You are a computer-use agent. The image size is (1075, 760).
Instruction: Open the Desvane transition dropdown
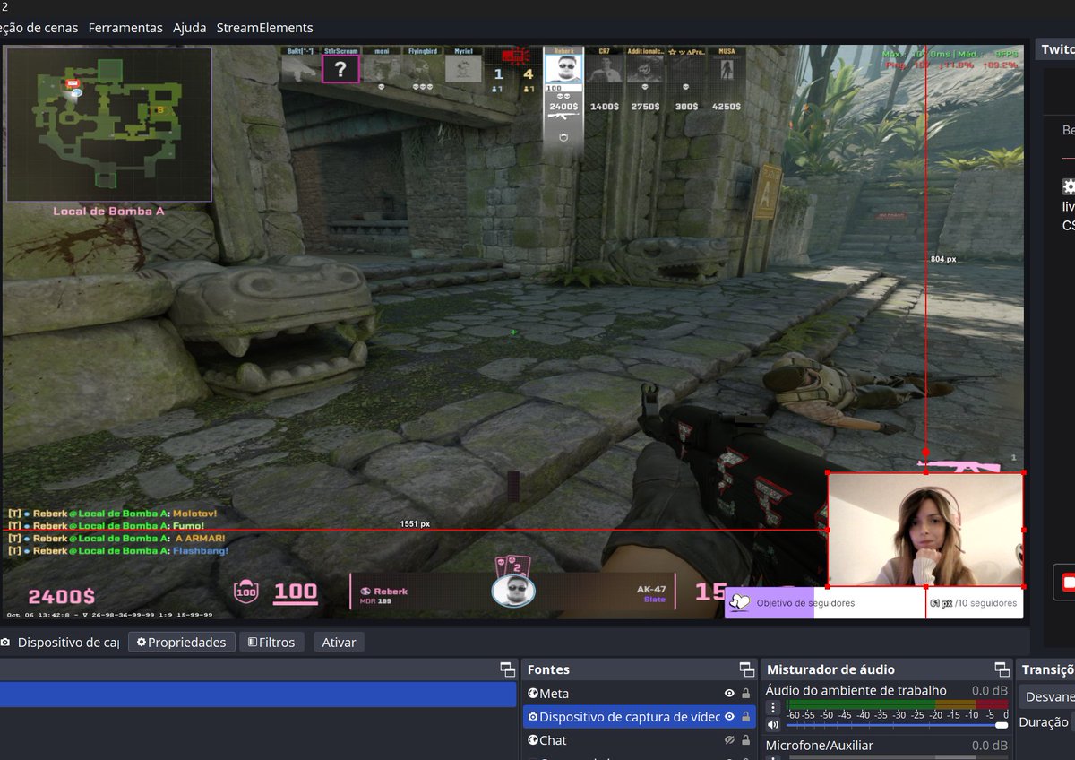(x=1046, y=696)
